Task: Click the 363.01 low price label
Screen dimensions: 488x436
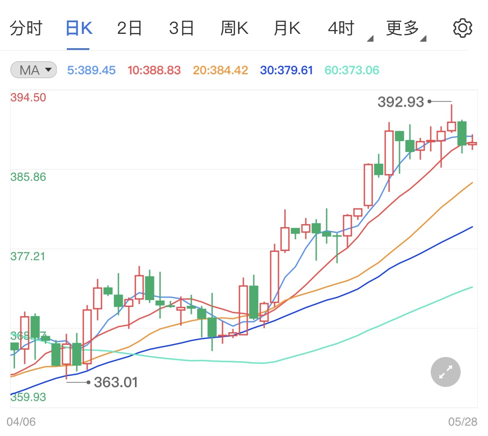Action: (x=116, y=382)
